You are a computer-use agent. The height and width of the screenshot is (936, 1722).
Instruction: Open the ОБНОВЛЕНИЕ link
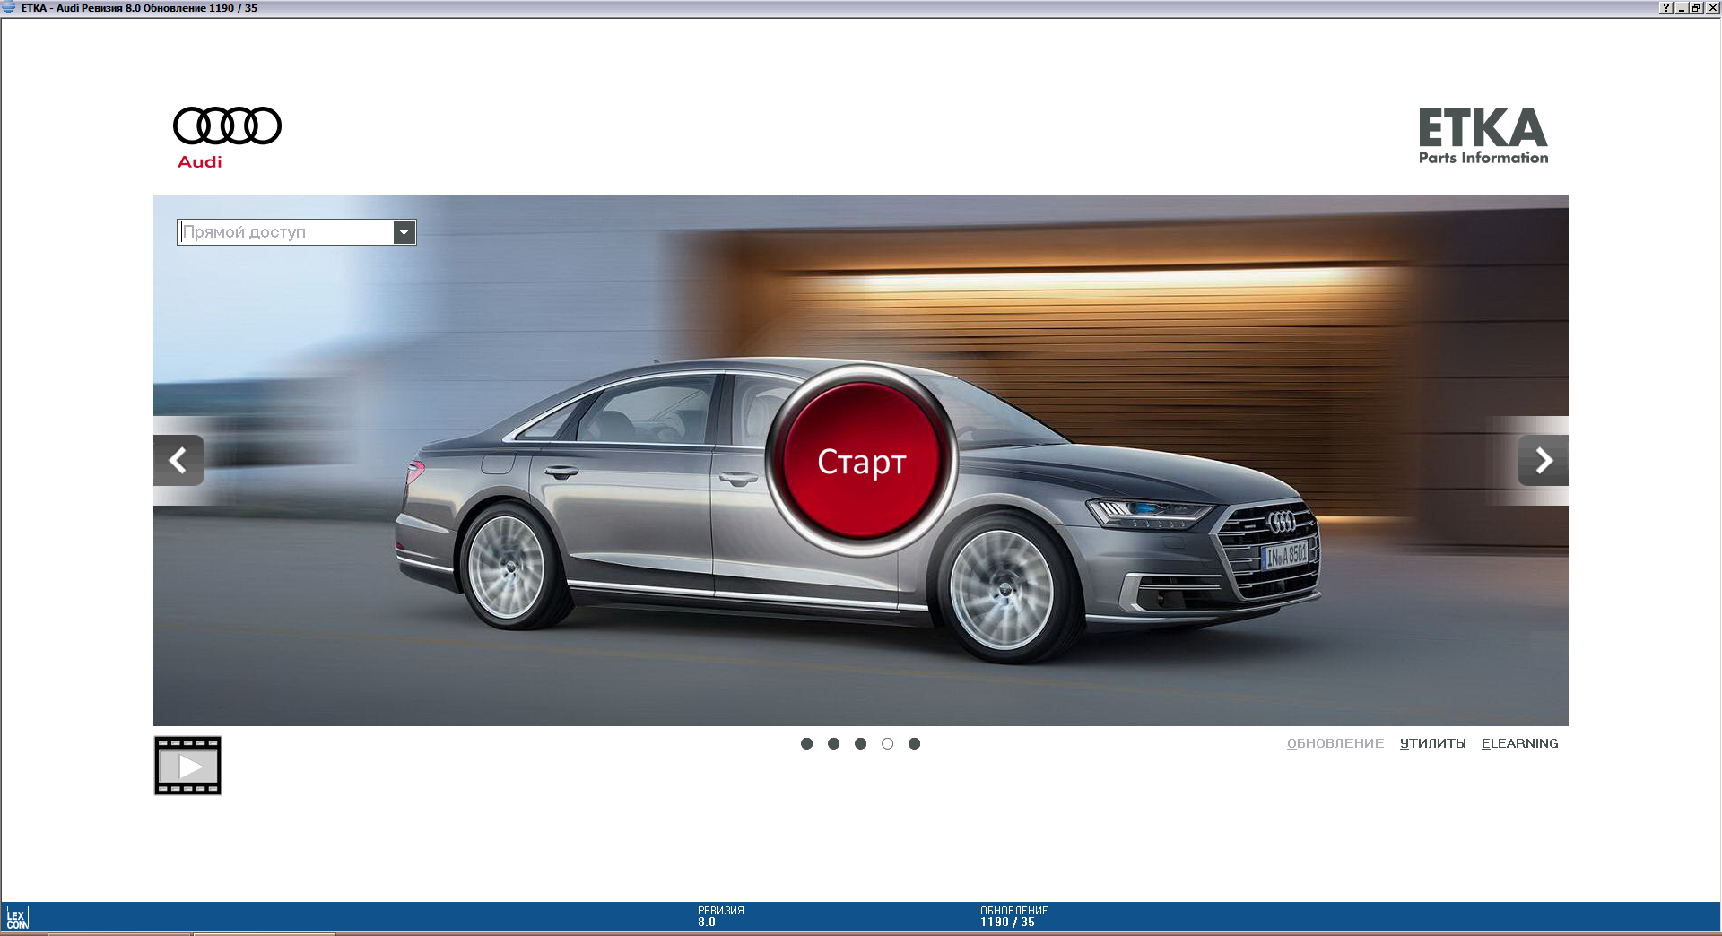(1335, 743)
